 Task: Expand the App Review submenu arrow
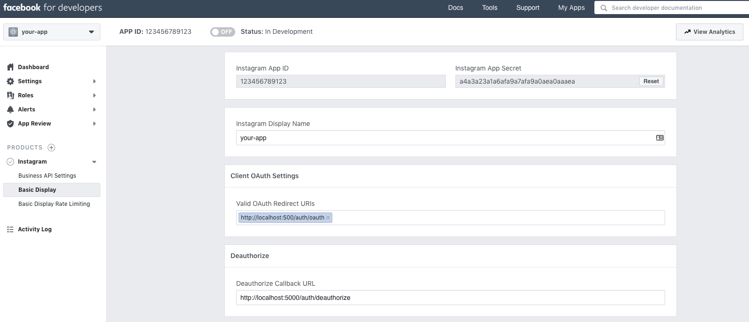click(x=94, y=124)
